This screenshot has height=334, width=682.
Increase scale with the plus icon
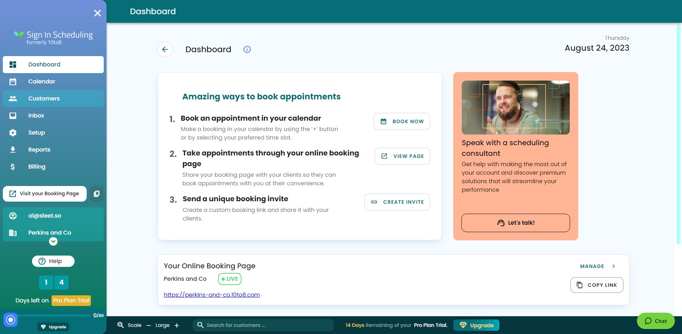click(x=177, y=325)
